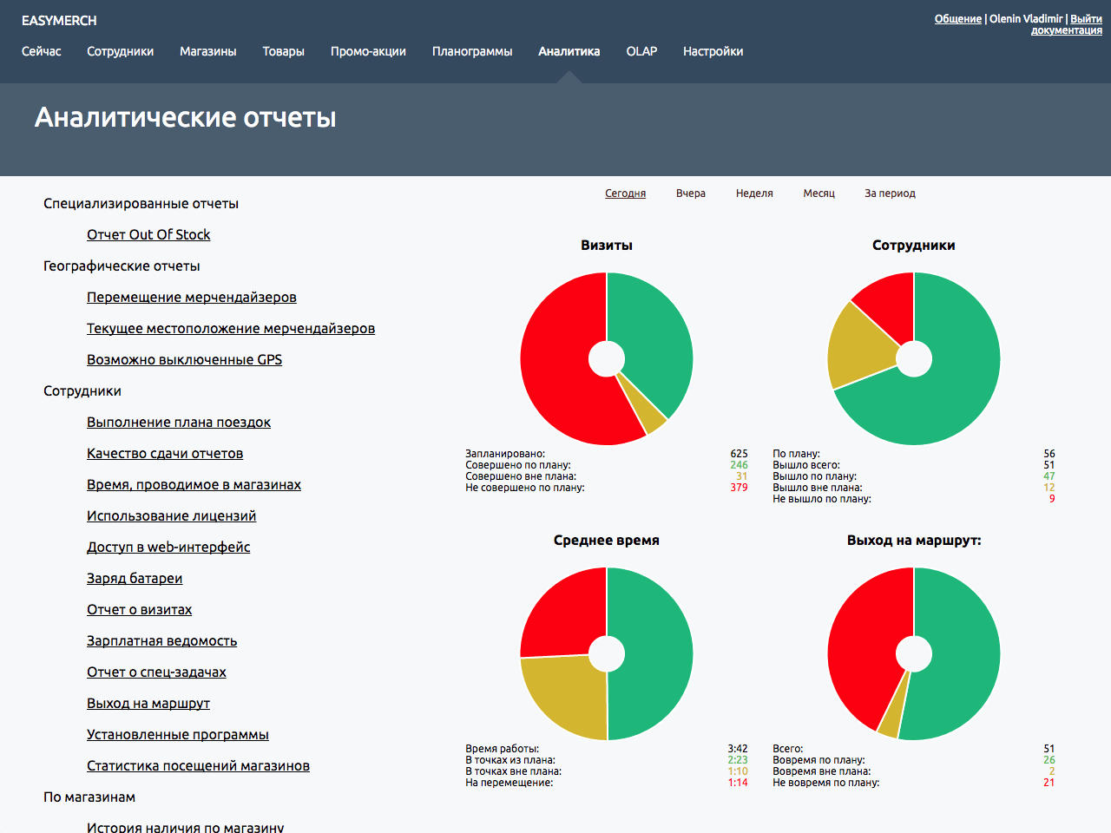Open Зарплатная ведомость report
This screenshot has height=833, width=1111.
[161, 640]
